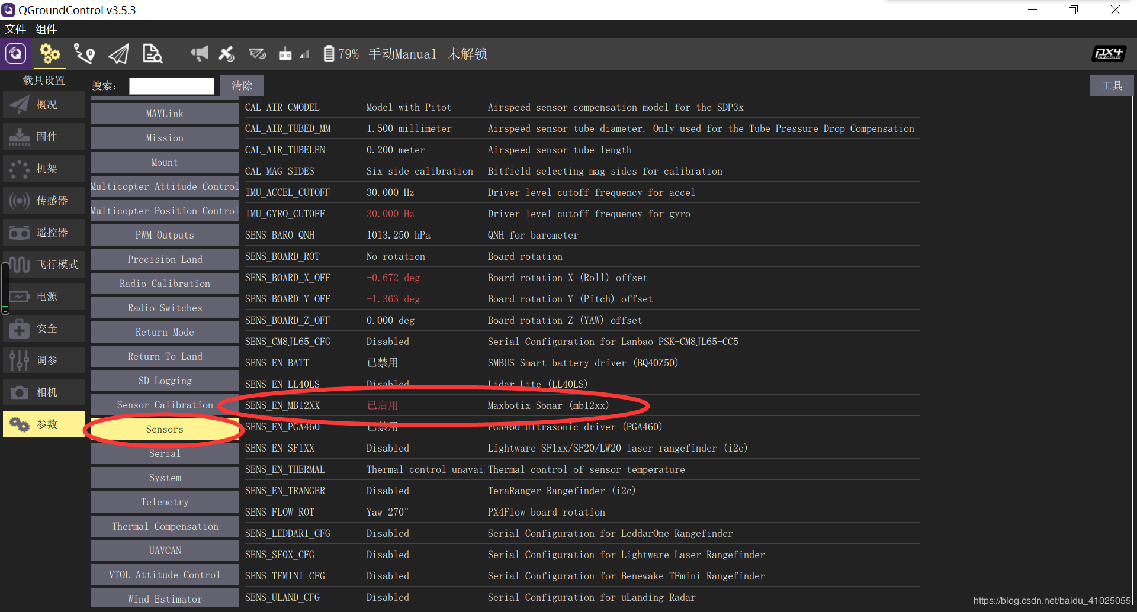Open the 工具 tools button
Image resolution: width=1137 pixels, height=612 pixels.
(1112, 86)
